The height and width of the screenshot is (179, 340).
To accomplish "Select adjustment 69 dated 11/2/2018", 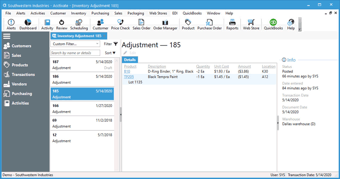I will pos(82,123).
